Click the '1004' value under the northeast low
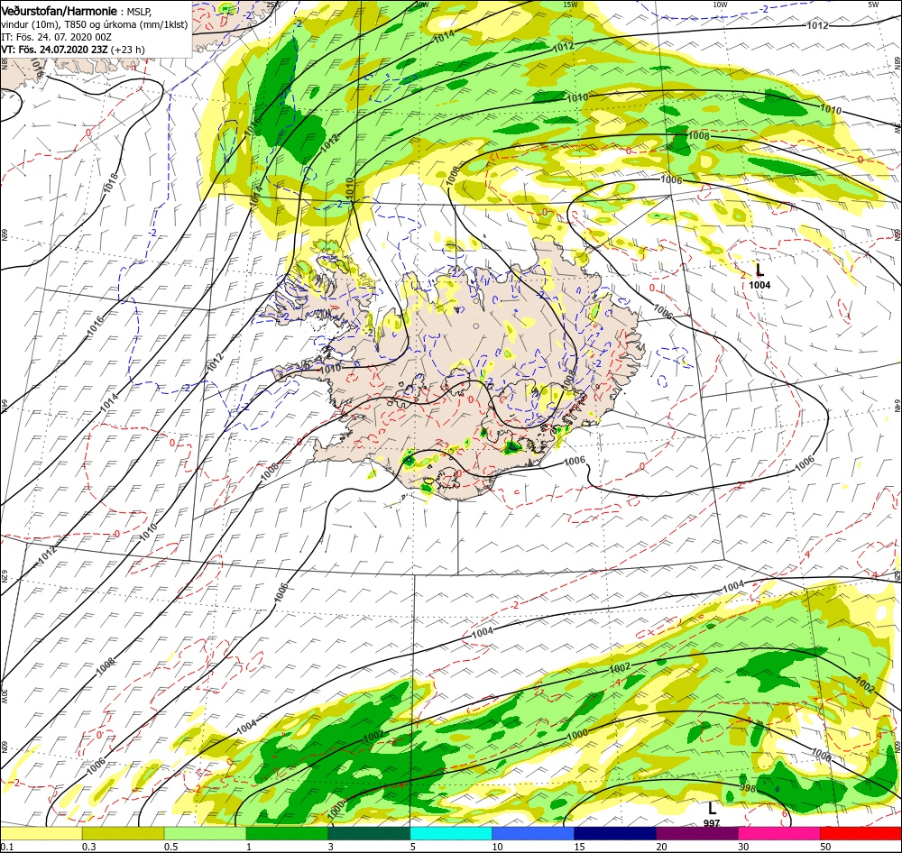The image size is (902, 853). tap(759, 285)
